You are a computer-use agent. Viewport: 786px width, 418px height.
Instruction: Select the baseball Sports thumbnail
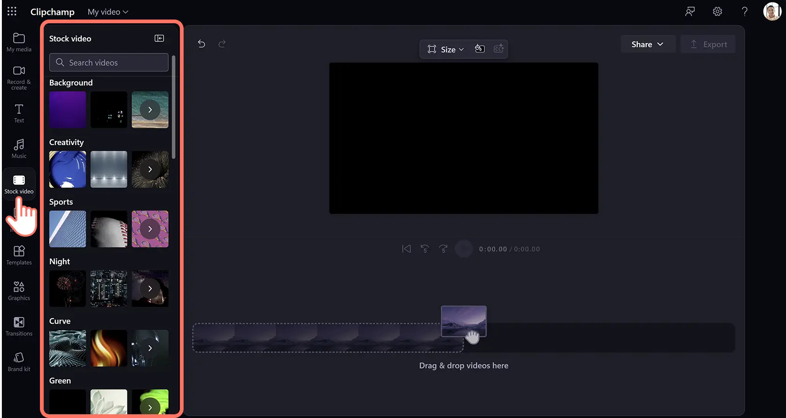[109, 229]
